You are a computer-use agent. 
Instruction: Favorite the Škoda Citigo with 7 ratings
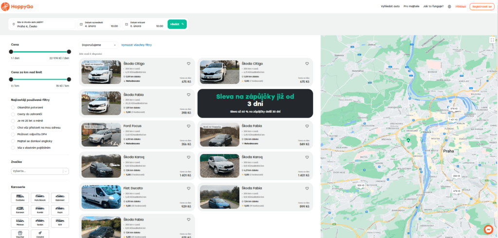[x=307, y=64]
